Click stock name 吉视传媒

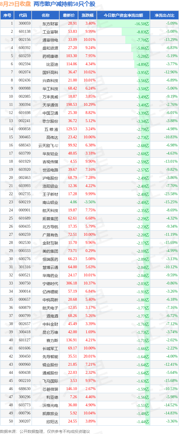coord(50,162)
